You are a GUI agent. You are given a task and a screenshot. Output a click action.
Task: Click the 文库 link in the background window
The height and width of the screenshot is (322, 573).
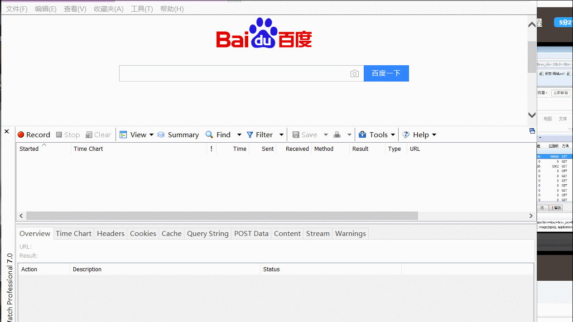pyautogui.click(x=563, y=119)
